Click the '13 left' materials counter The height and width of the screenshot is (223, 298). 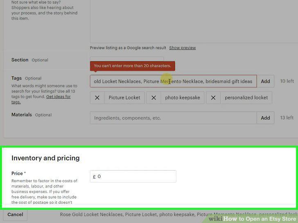coord(287,118)
